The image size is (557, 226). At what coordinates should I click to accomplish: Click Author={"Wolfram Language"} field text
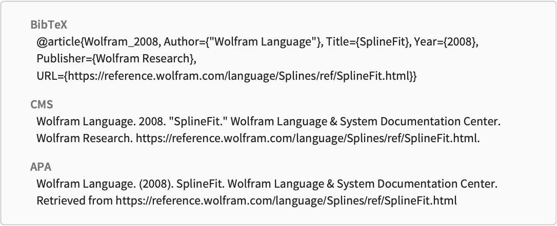pos(242,42)
